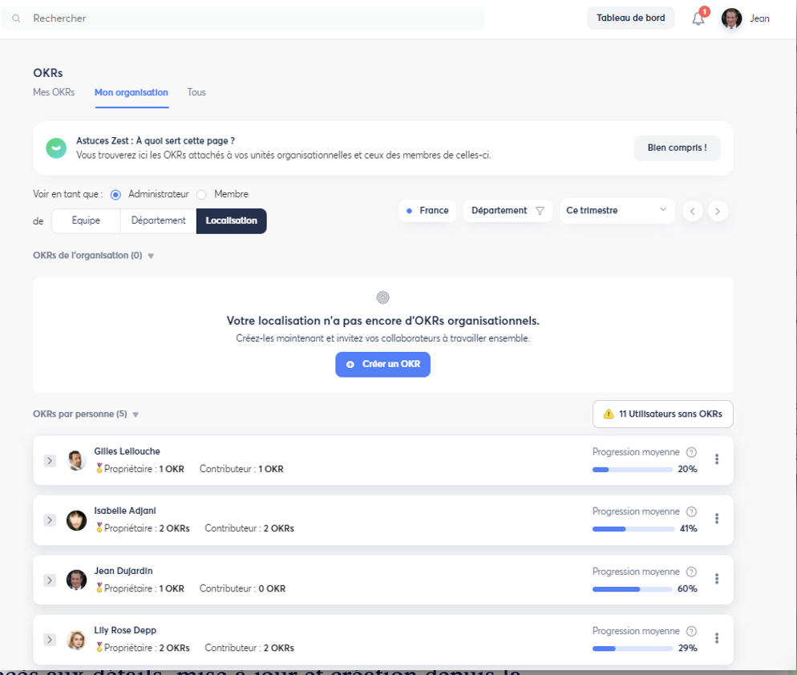Open the notifications bell icon
The height and width of the screenshot is (675, 797).
tap(698, 18)
